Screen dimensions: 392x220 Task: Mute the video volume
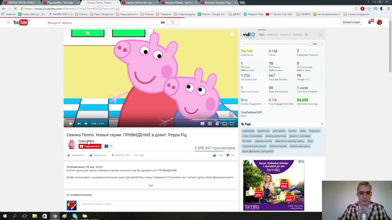(86, 123)
